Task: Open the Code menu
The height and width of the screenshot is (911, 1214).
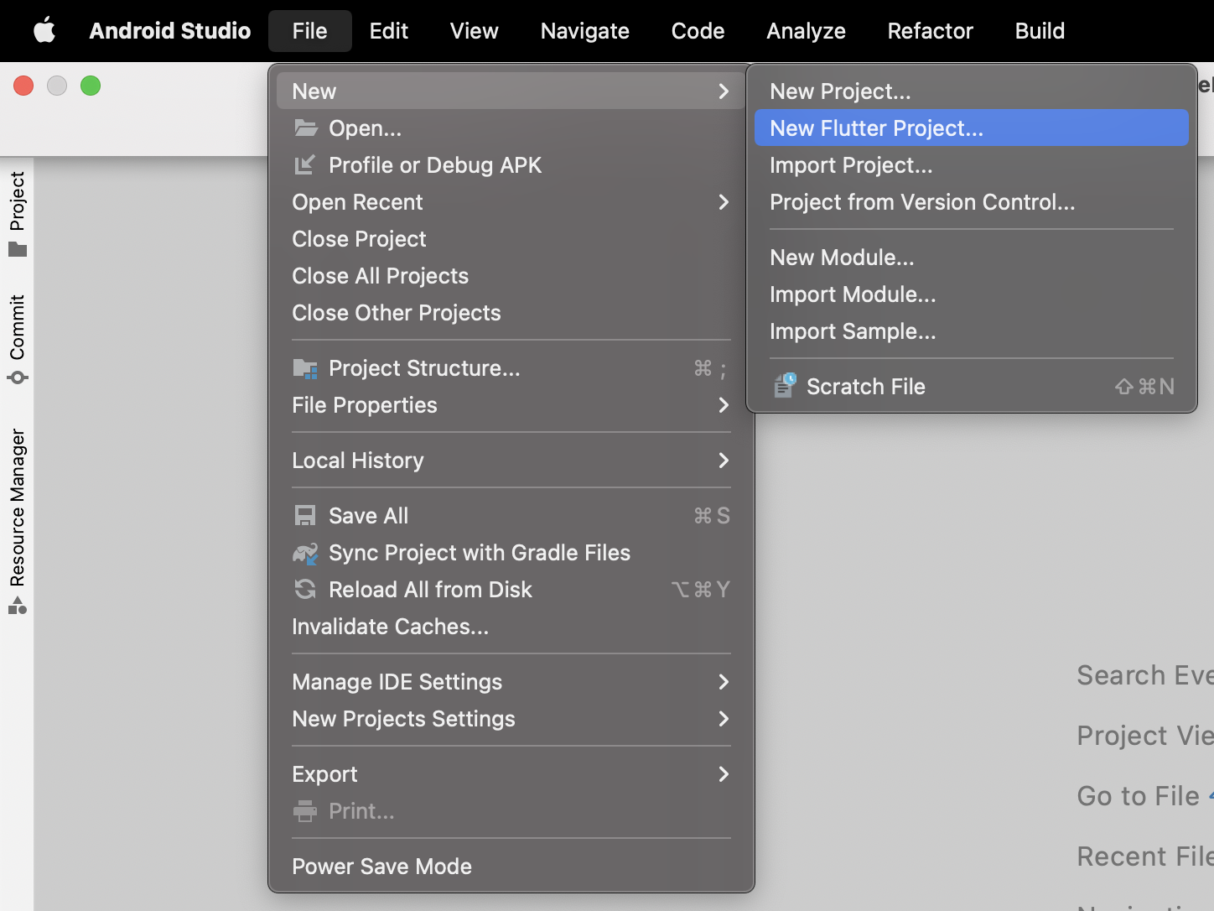Action: [698, 31]
